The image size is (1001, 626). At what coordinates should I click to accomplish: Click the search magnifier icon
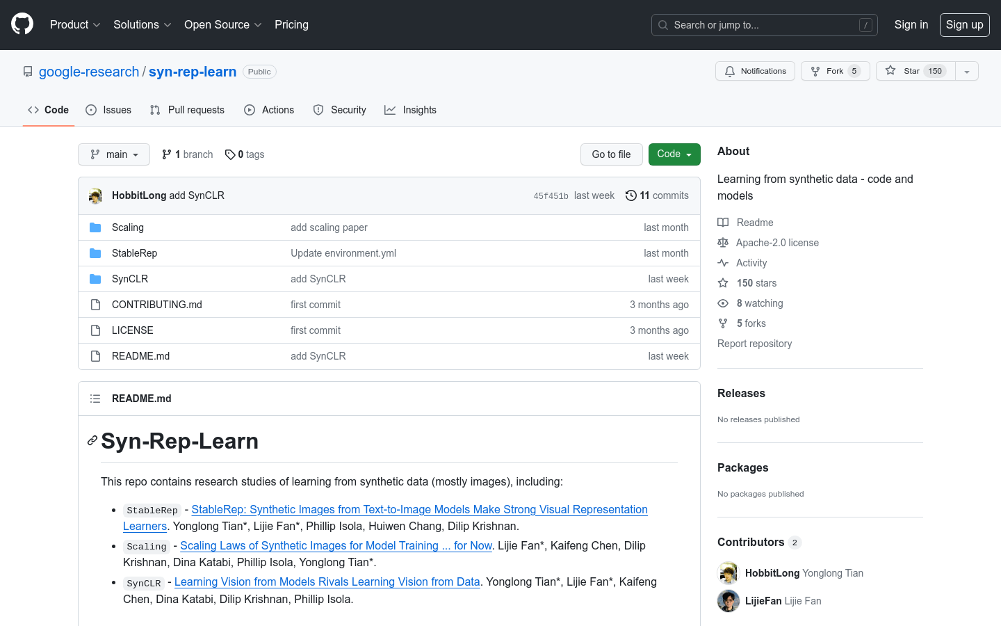[663, 25]
